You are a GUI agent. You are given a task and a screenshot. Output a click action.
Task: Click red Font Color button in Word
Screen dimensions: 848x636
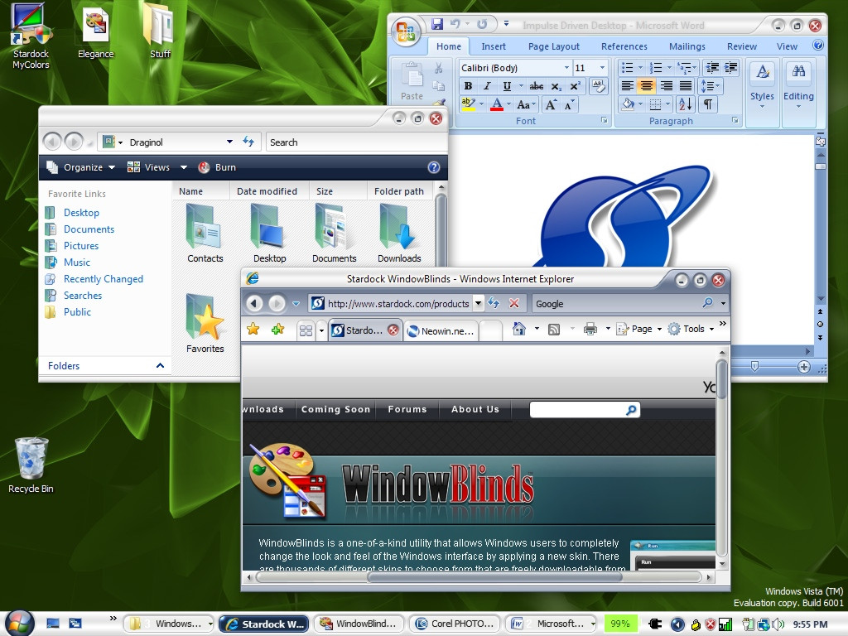click(497, 104)
